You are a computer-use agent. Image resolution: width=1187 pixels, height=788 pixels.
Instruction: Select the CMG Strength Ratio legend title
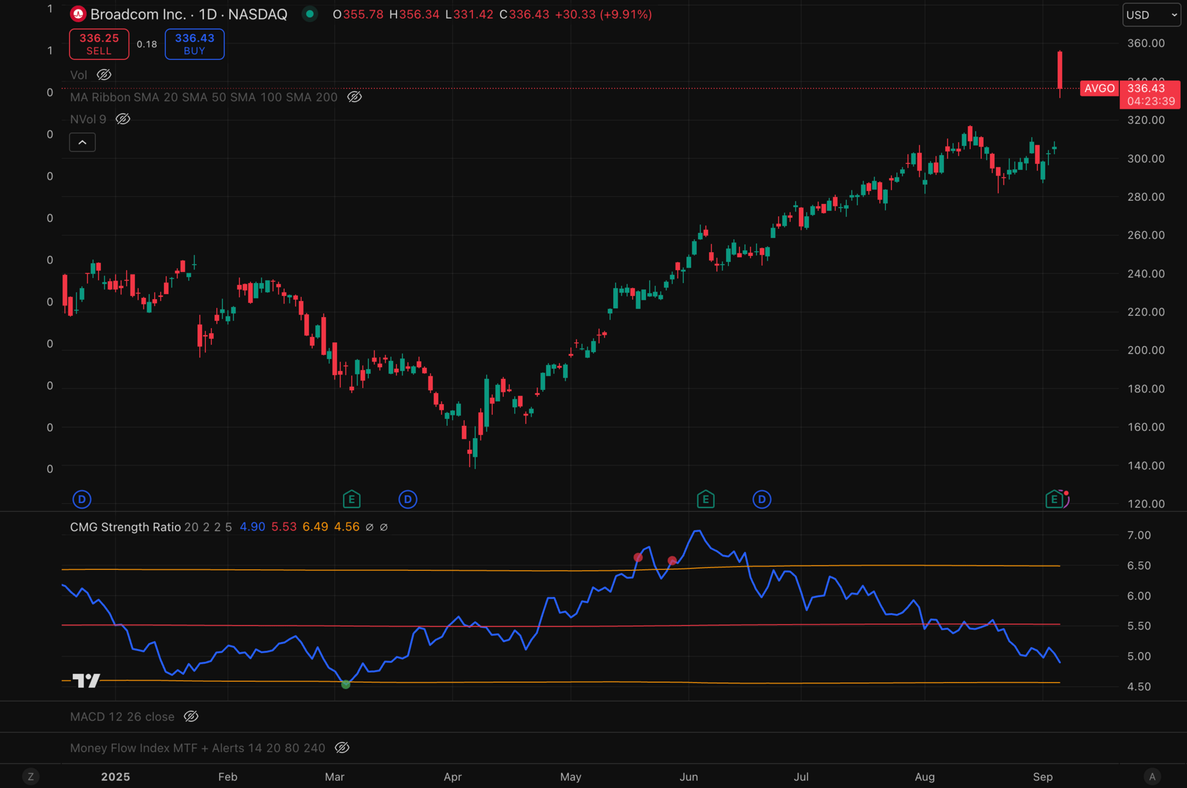pyautogui.click(x=126, y=527)
